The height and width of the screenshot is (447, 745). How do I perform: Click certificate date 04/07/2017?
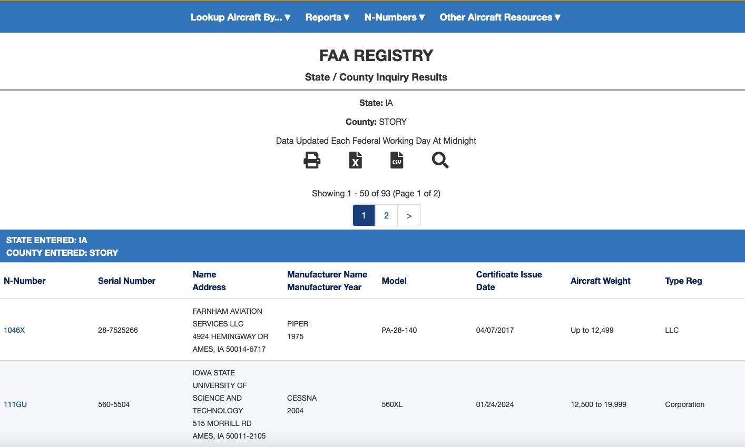495,330
